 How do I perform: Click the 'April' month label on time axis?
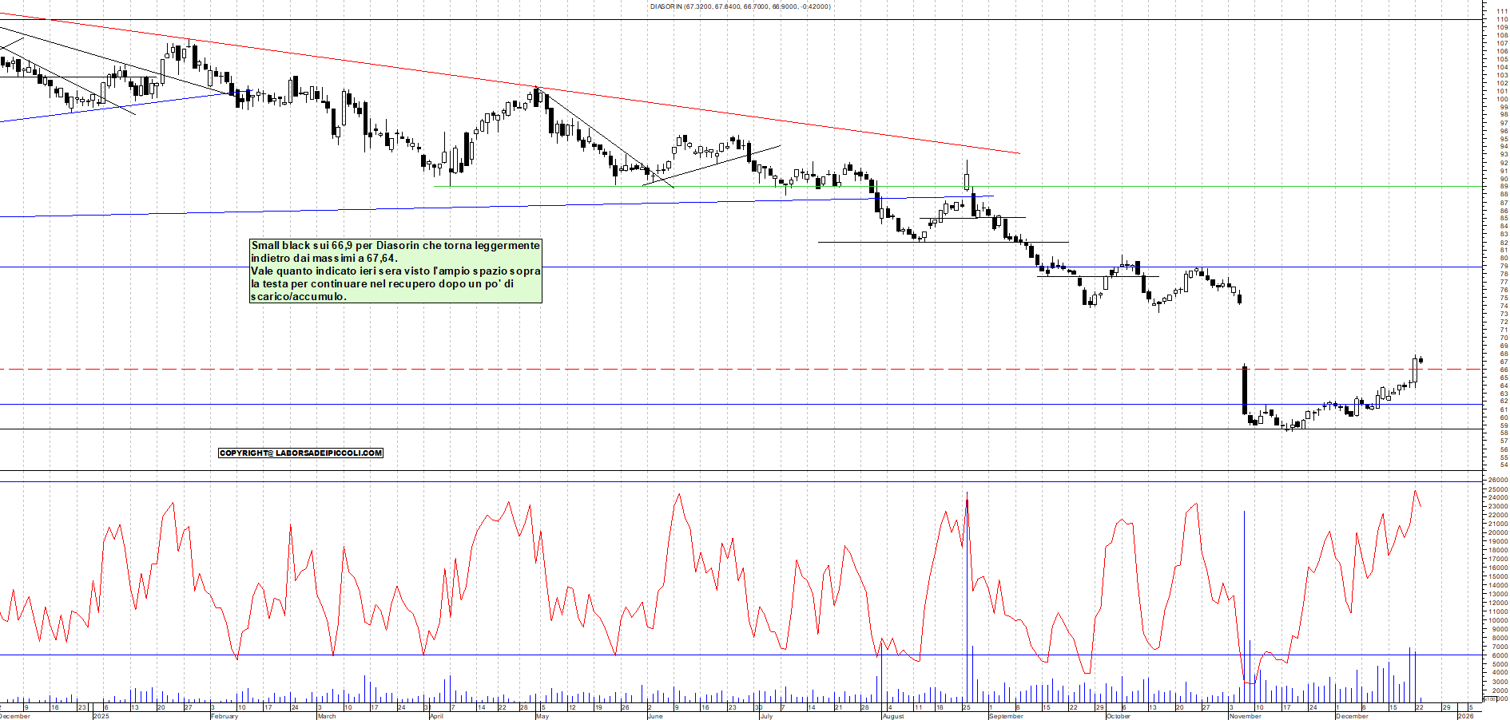pyautogui.click(x=436, y=716)
